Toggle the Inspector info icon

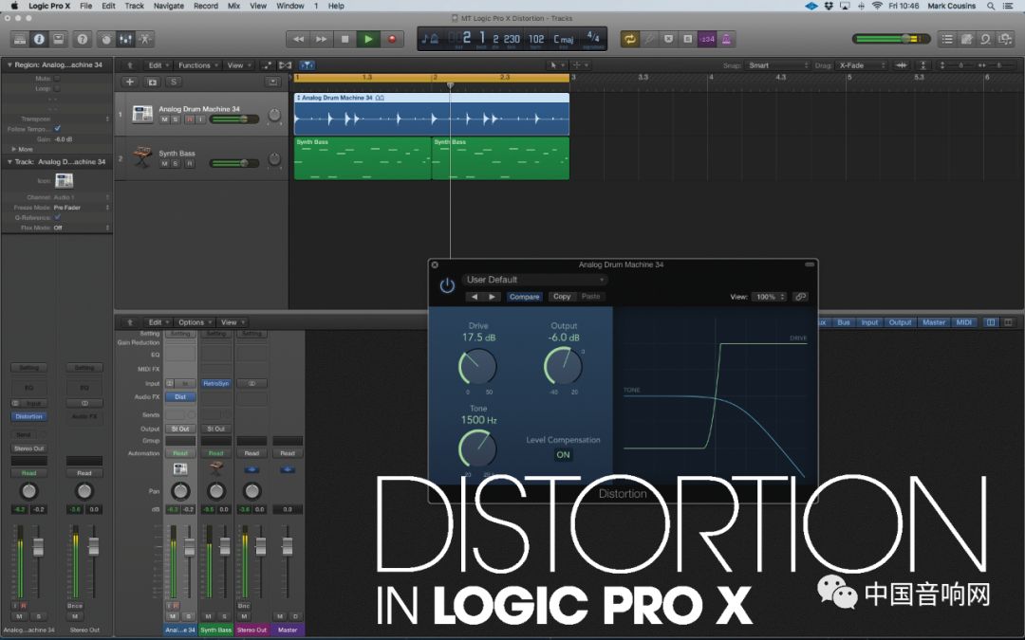39,39
